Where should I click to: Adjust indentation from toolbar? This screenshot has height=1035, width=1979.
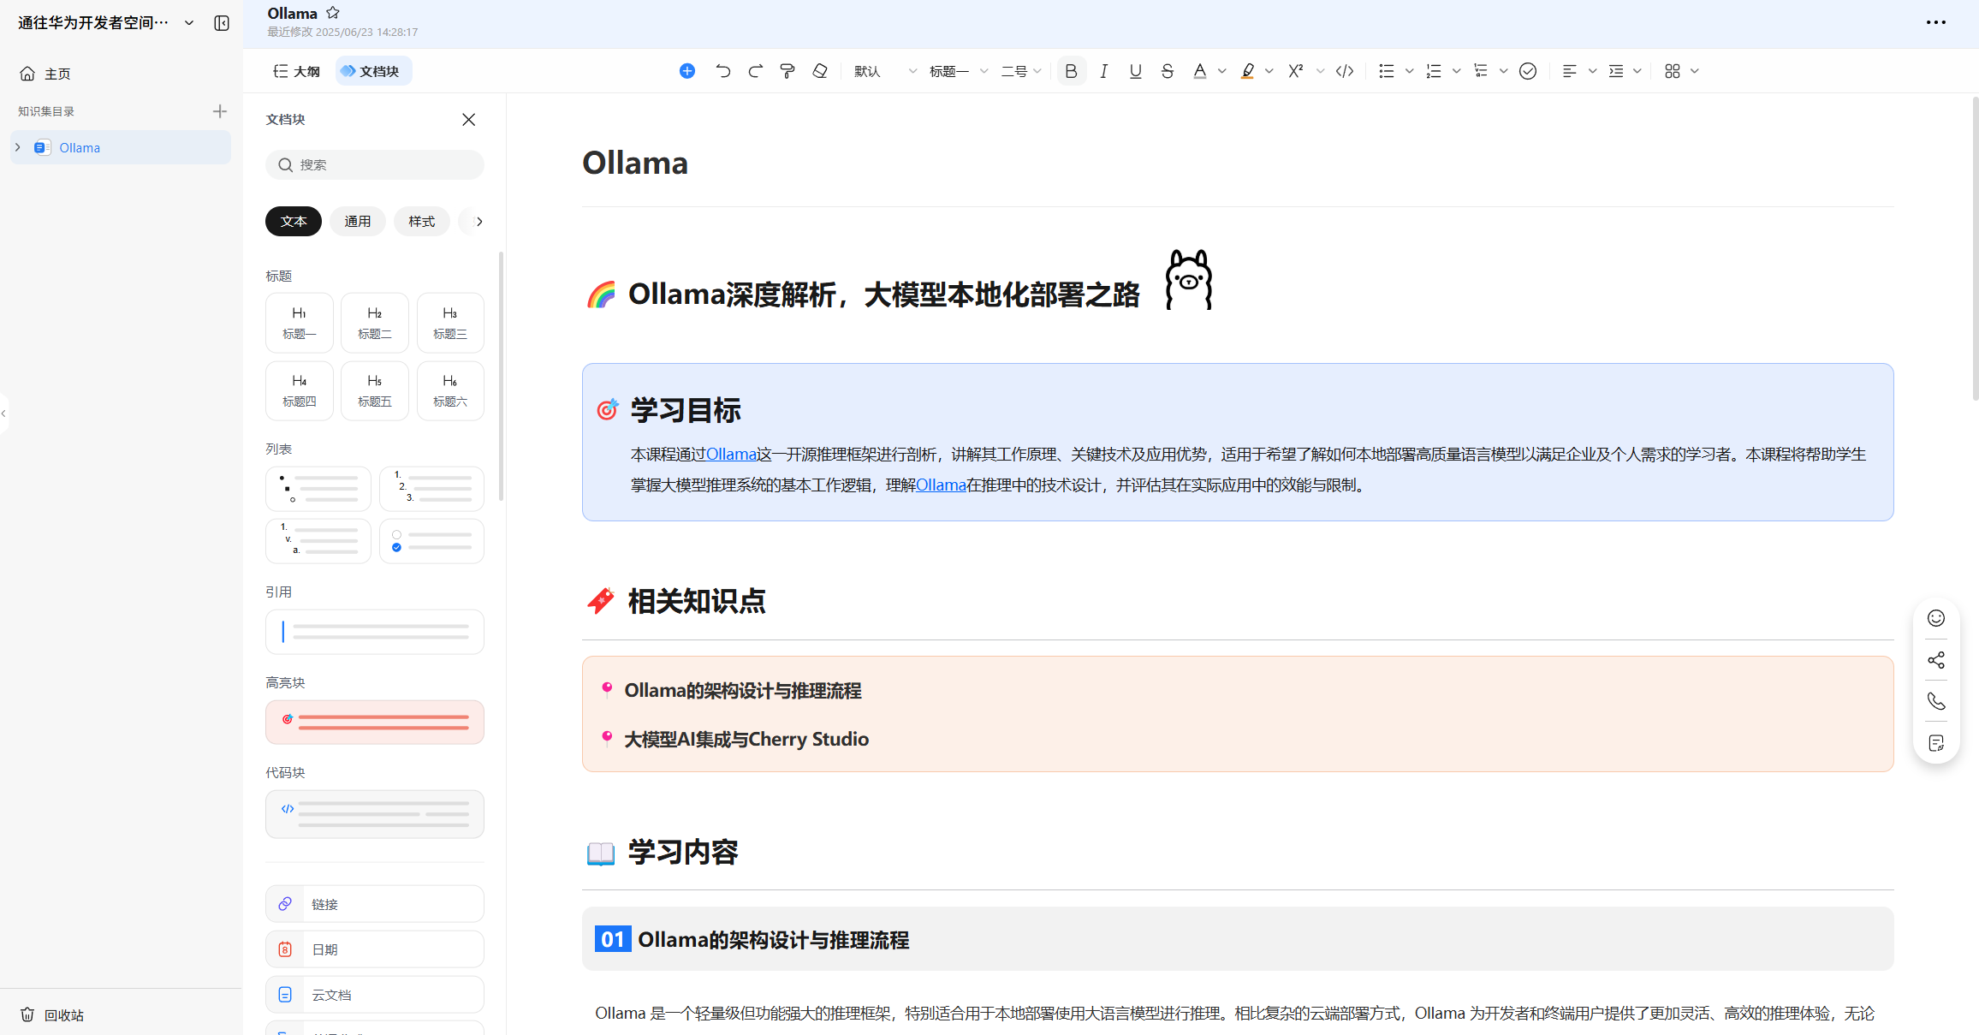[x=1616, y=71]
